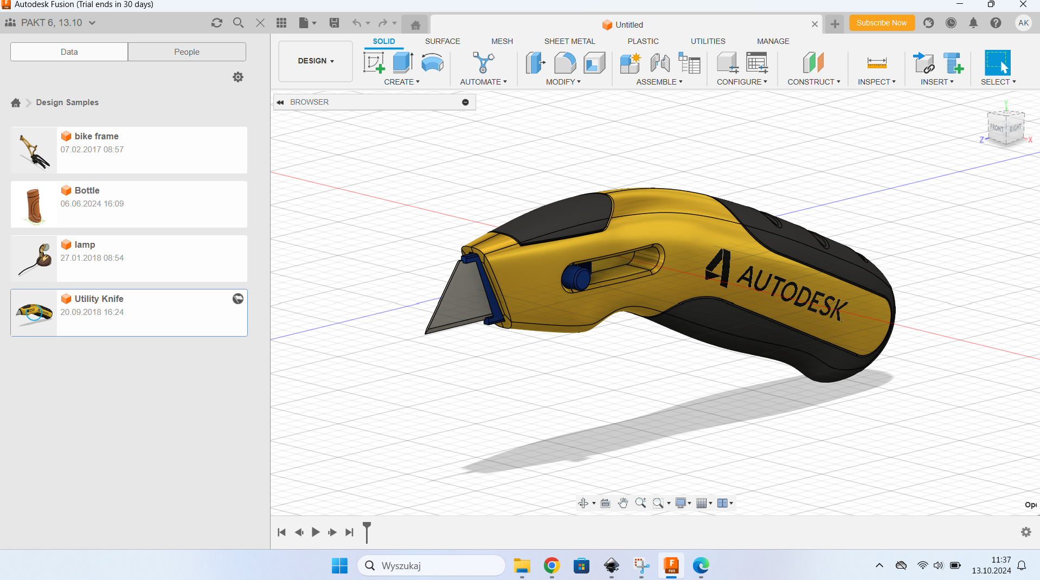The height and width of the screenshot is (580, 1040).
Task: Activate the Select tool icon
Action: 998,63
